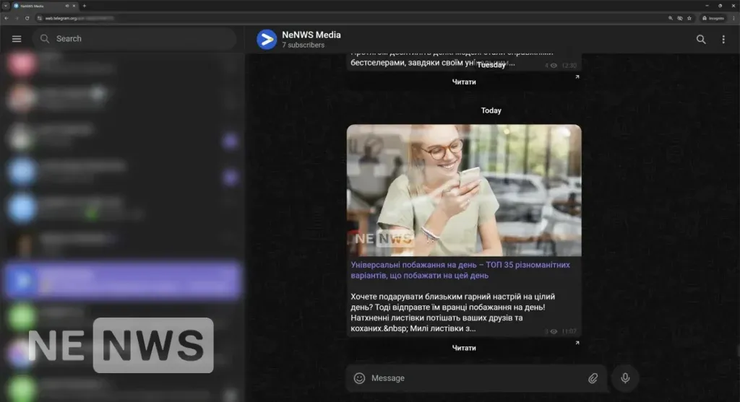Open the Універсальні побажання на день article link
740x402 pixels.
pos(460,270)
